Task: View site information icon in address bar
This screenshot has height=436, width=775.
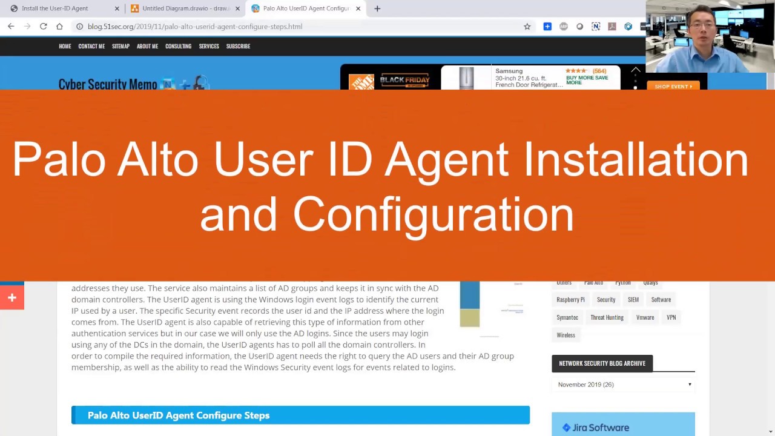Action: (79, 27)
